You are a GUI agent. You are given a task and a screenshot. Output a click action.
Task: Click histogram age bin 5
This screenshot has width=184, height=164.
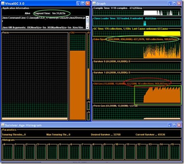(63, 152)
